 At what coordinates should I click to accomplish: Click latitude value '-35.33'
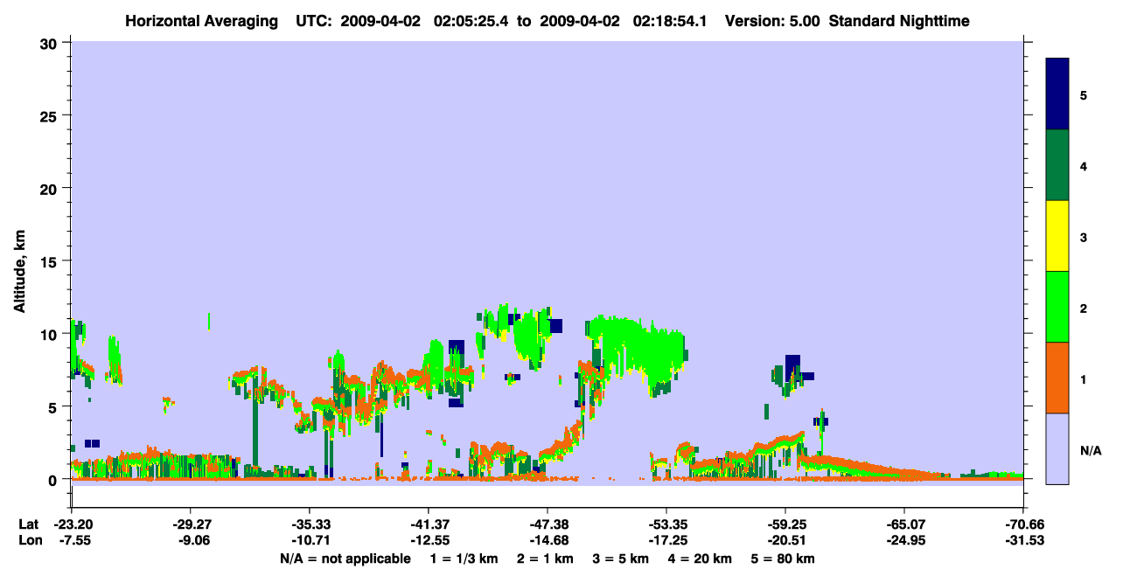tap(310, 524)
